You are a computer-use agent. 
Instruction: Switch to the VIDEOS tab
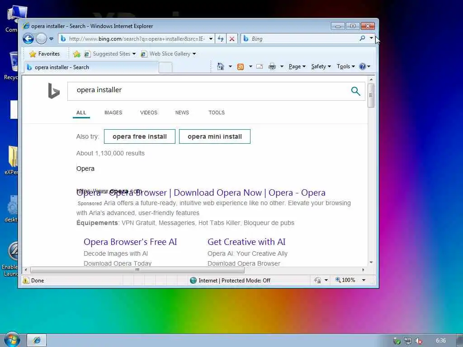point(148,113)
